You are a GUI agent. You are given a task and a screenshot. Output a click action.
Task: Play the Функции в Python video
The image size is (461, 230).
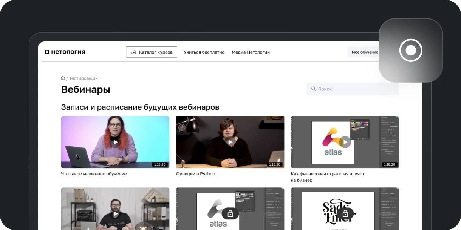coord(230,142)
